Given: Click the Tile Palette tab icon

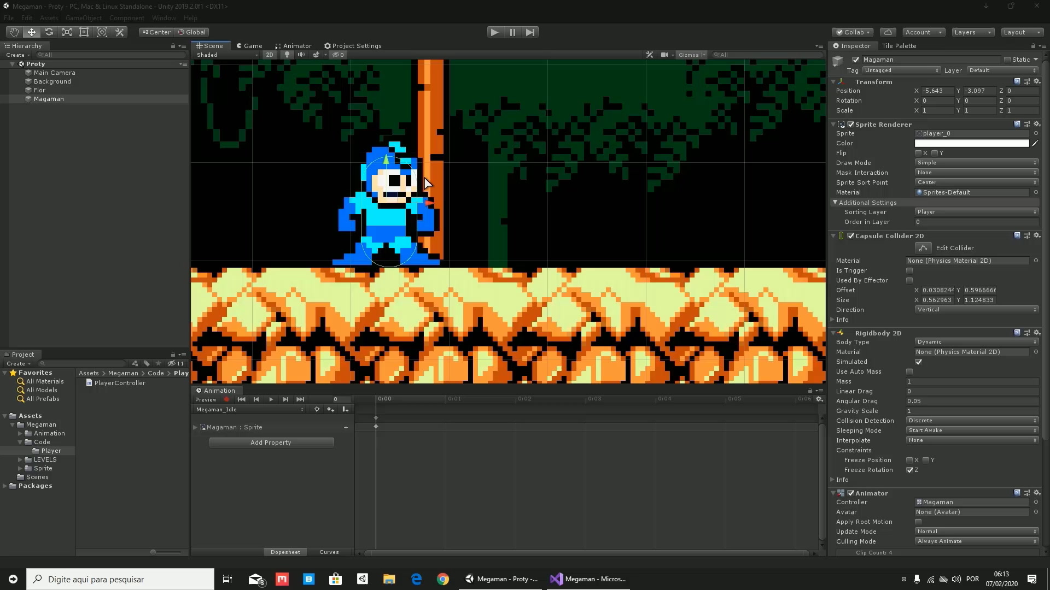Looking at the screenshot, I should tap(899, 45).
